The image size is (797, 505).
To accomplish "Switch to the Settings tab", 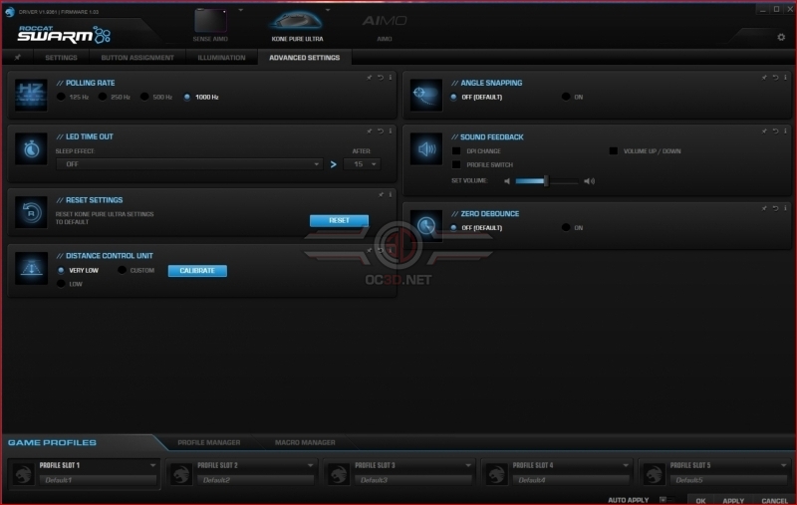I will (61, 58).
